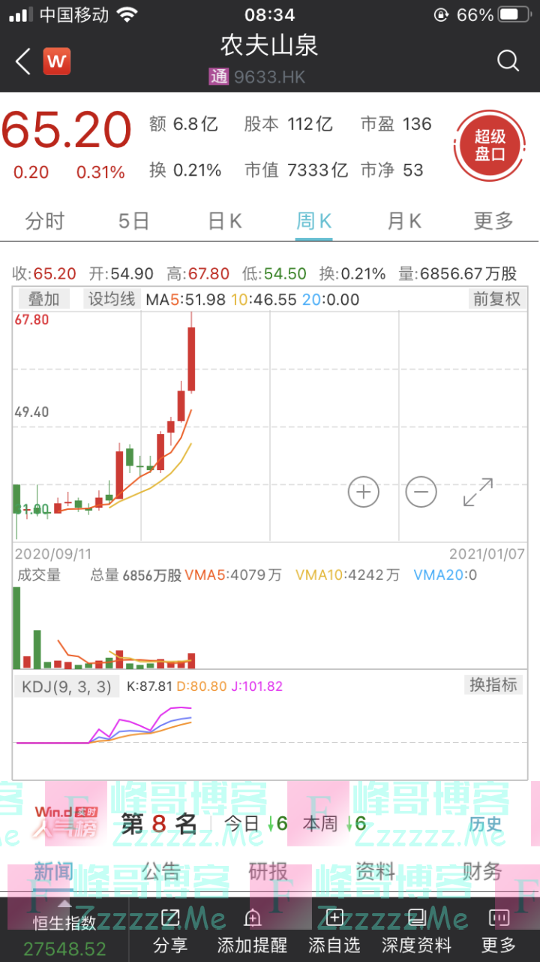Open the 超级盘口 red circle button

pyautogui.click(x=490, y=146)
